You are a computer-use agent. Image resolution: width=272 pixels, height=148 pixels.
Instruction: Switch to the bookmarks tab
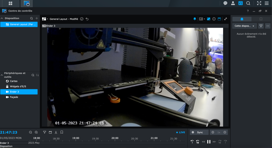[x=261, y=19]
